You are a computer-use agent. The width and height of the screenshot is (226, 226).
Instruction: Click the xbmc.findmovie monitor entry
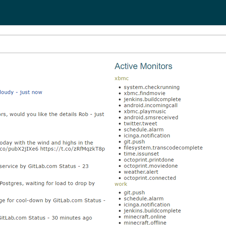[144, 93]
